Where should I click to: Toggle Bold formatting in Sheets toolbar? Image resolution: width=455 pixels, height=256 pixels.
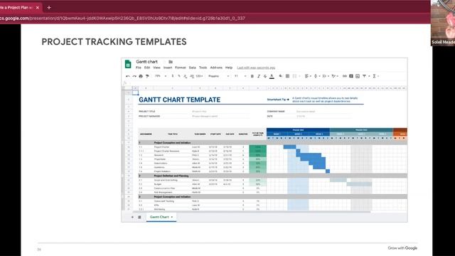tap(252, 76)
